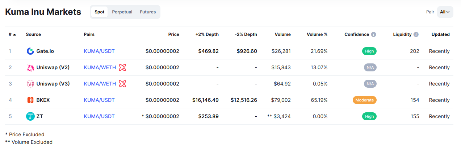Click the $64.92 volume cell
Screen dimensions: 461x154
(282, 84)
